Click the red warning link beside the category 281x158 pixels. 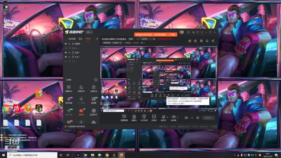(164, 39)
